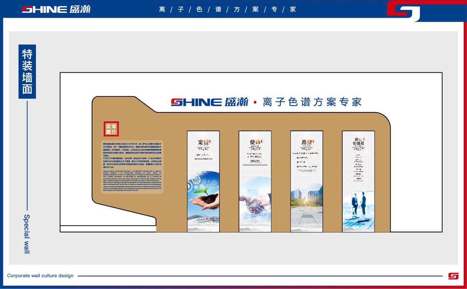
Task: Select the 使命 panel title
Action: click(255, 142)
